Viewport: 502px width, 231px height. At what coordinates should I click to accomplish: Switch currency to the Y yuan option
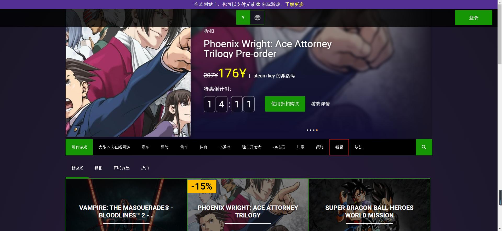tap(243, 18)
